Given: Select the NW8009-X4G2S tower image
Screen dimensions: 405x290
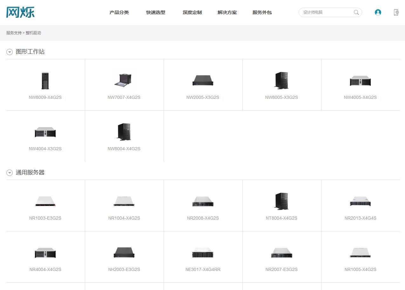Looking at the screenshot, I should click(x=45, y=81).
